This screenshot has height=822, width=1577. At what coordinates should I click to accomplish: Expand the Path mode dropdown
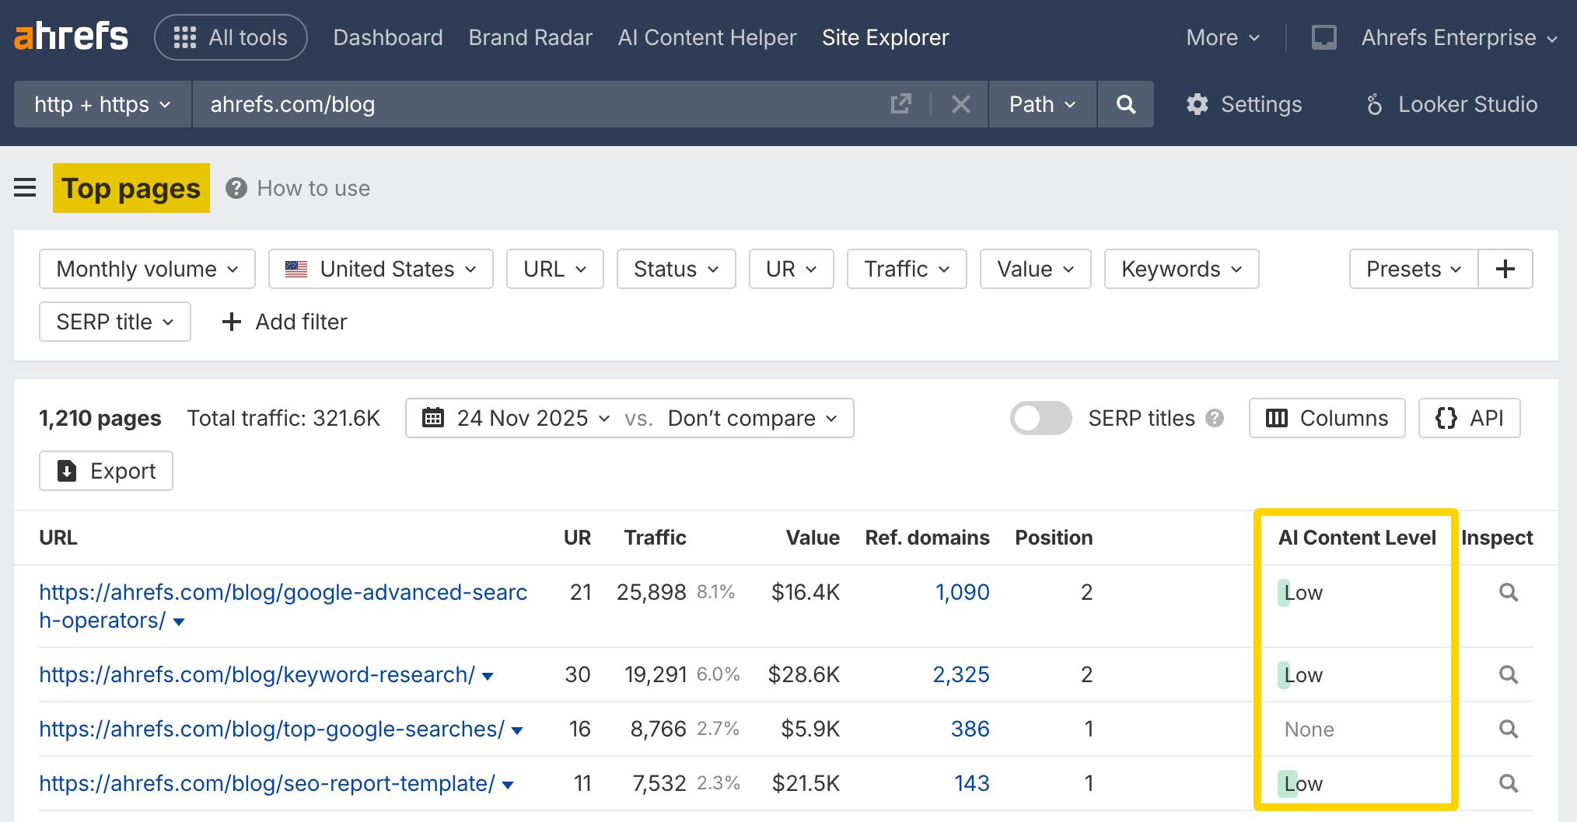pos(1042,104)
